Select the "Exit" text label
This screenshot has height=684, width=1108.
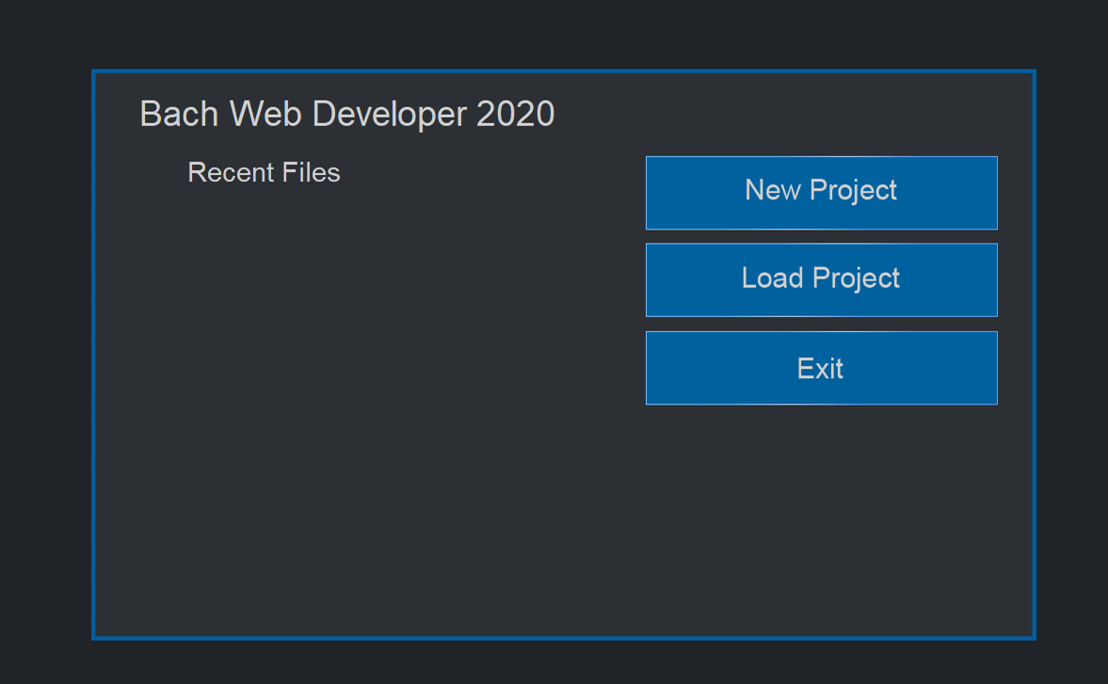click(x=820, y=369)
